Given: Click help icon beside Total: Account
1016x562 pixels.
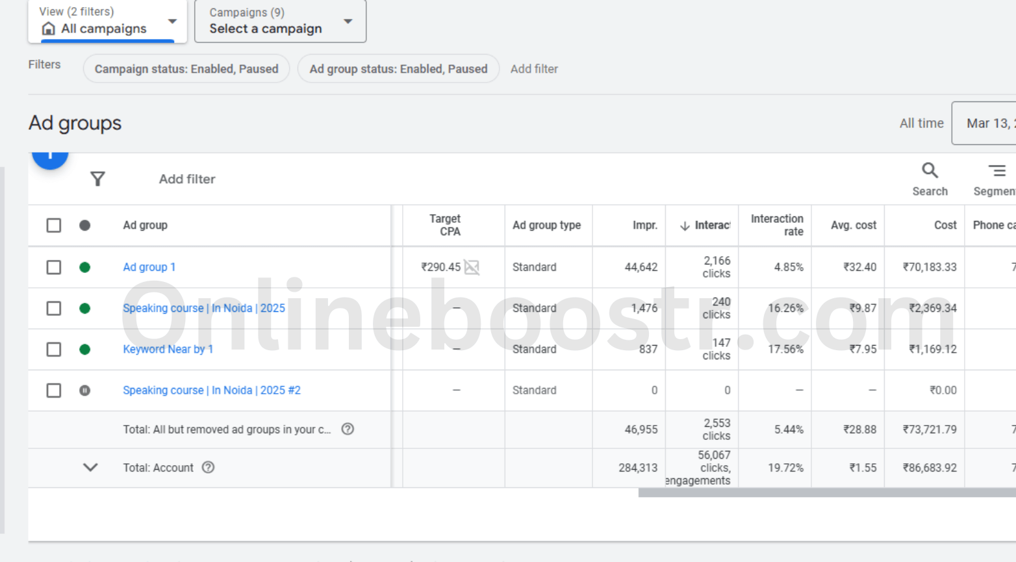Looking at the screenshot, I should (x=208, y=468).
